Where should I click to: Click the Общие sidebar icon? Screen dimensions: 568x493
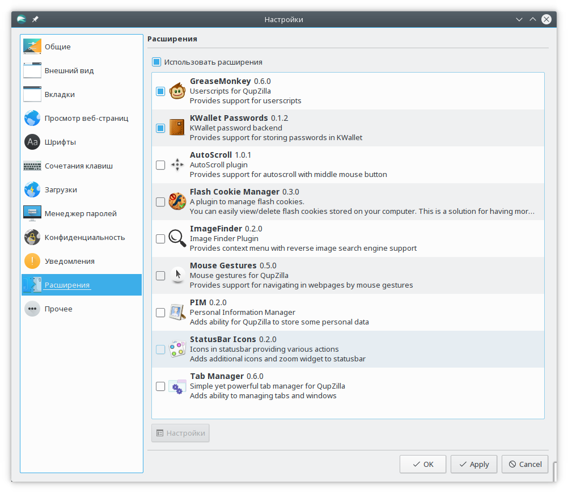point(32,47)
